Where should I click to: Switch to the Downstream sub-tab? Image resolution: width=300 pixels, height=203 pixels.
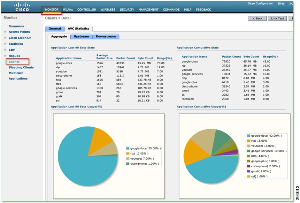pos(106,36)
